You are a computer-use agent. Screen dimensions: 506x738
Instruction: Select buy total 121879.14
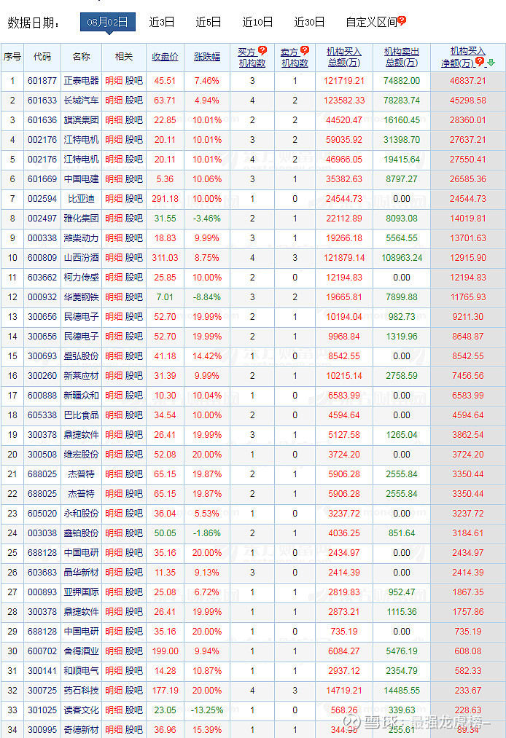344,258
